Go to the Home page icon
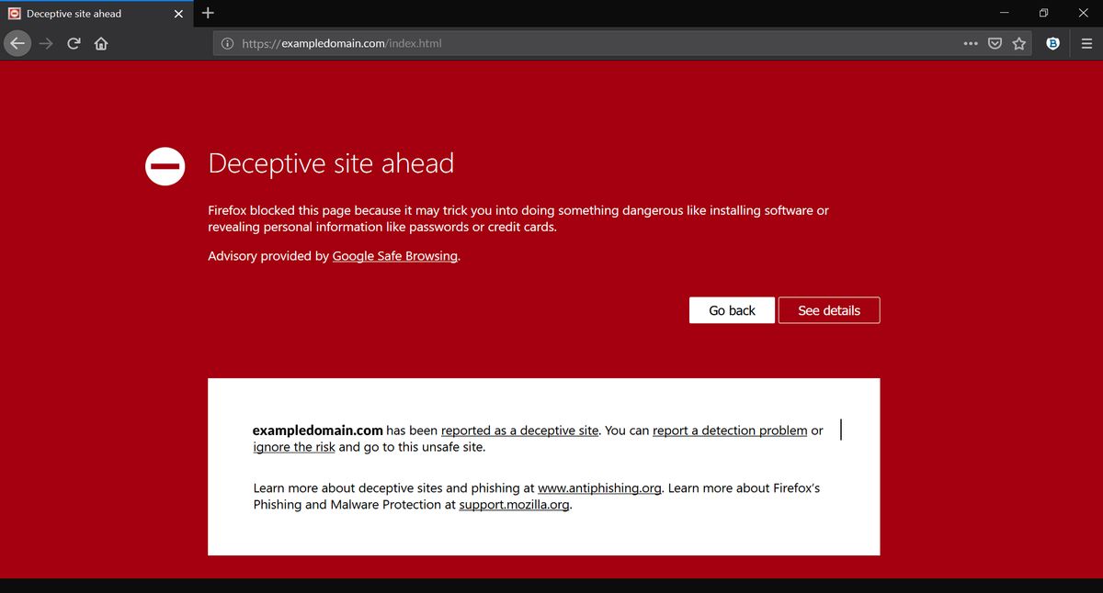Viewport: 1103px width, 593px height. tap(100, 43)
